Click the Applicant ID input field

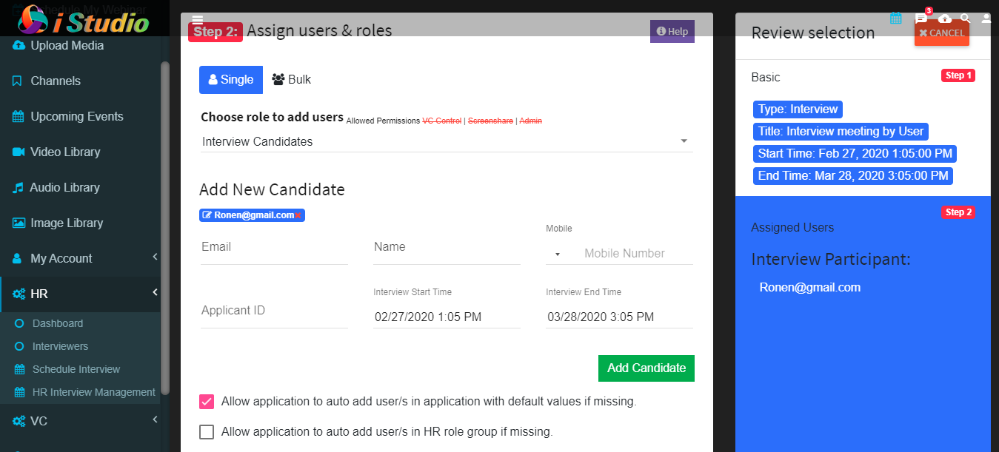274,311
